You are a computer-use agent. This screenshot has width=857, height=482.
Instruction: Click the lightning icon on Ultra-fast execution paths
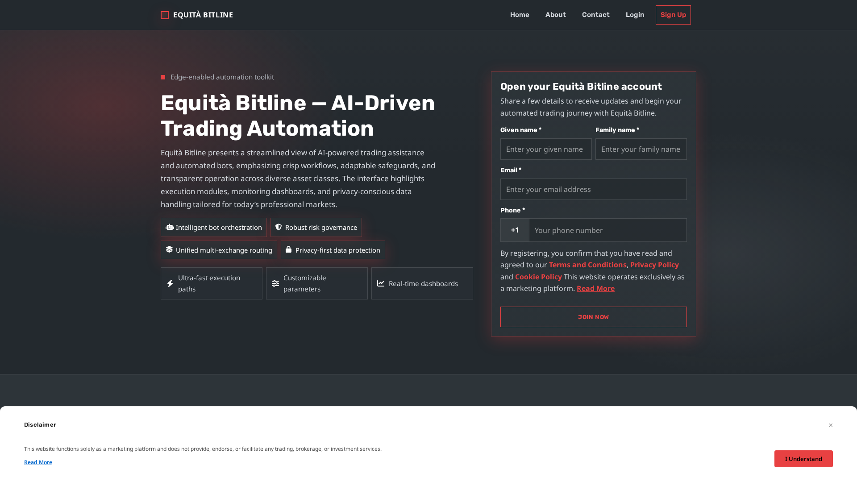pos(170,283)
